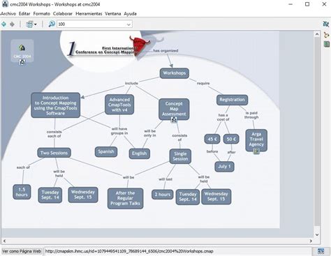Click the view HTML source icon in status bar
Image resolution: width=331 pixels, height=256 pixels.
point(321,251)
